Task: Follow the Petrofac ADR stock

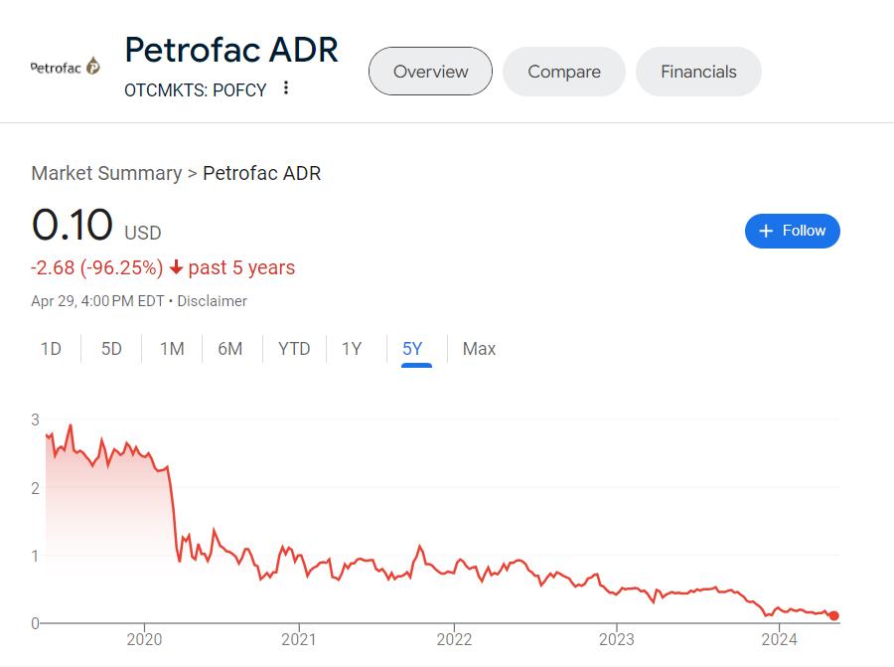Action: 792,231
